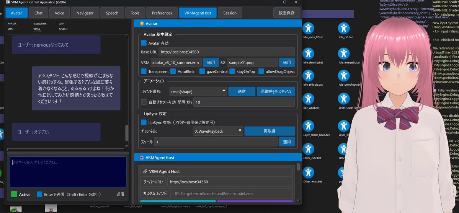459x213 pixels.
Task: Click the NAVIGATOR status label
Action: click(x=40, y=24)
